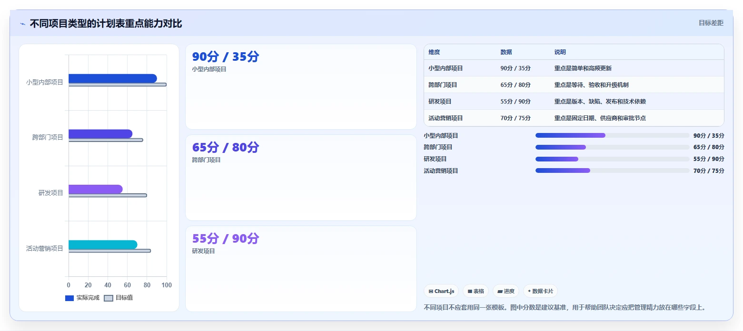Click the 小型内部项目 progress bar
Viewport: 743px width, 331px height.
tap(612, 135)
